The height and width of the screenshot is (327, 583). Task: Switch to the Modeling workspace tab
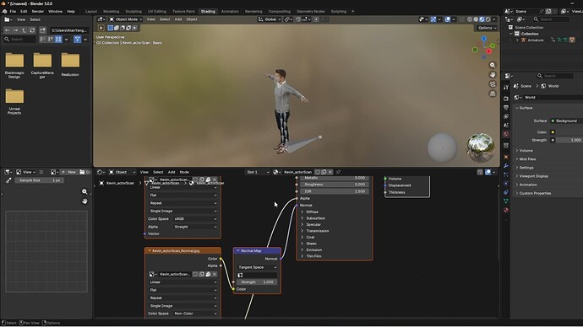click(111, 12)
